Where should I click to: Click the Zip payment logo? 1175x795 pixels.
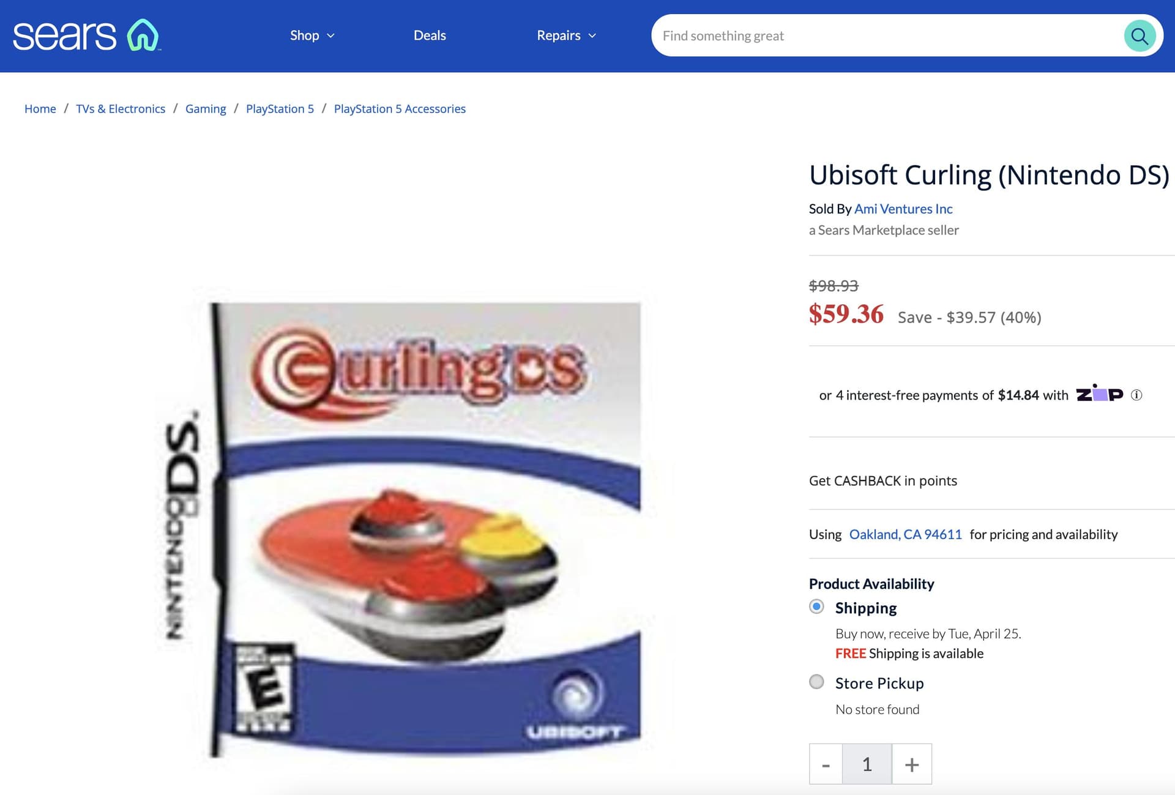click(1100, 394)
